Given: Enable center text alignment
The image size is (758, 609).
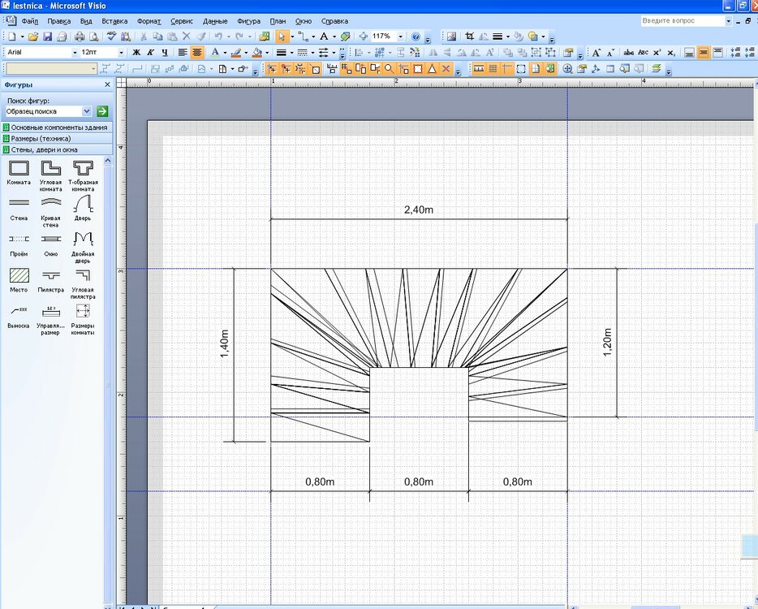Looking at the screenshot, I should click(196, 53).
